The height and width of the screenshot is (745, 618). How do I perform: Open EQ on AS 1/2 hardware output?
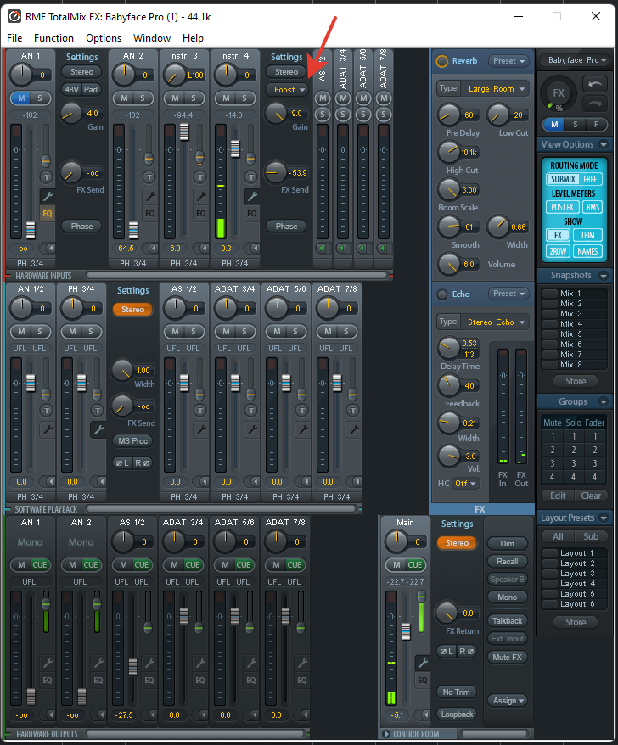pos(149,681)
